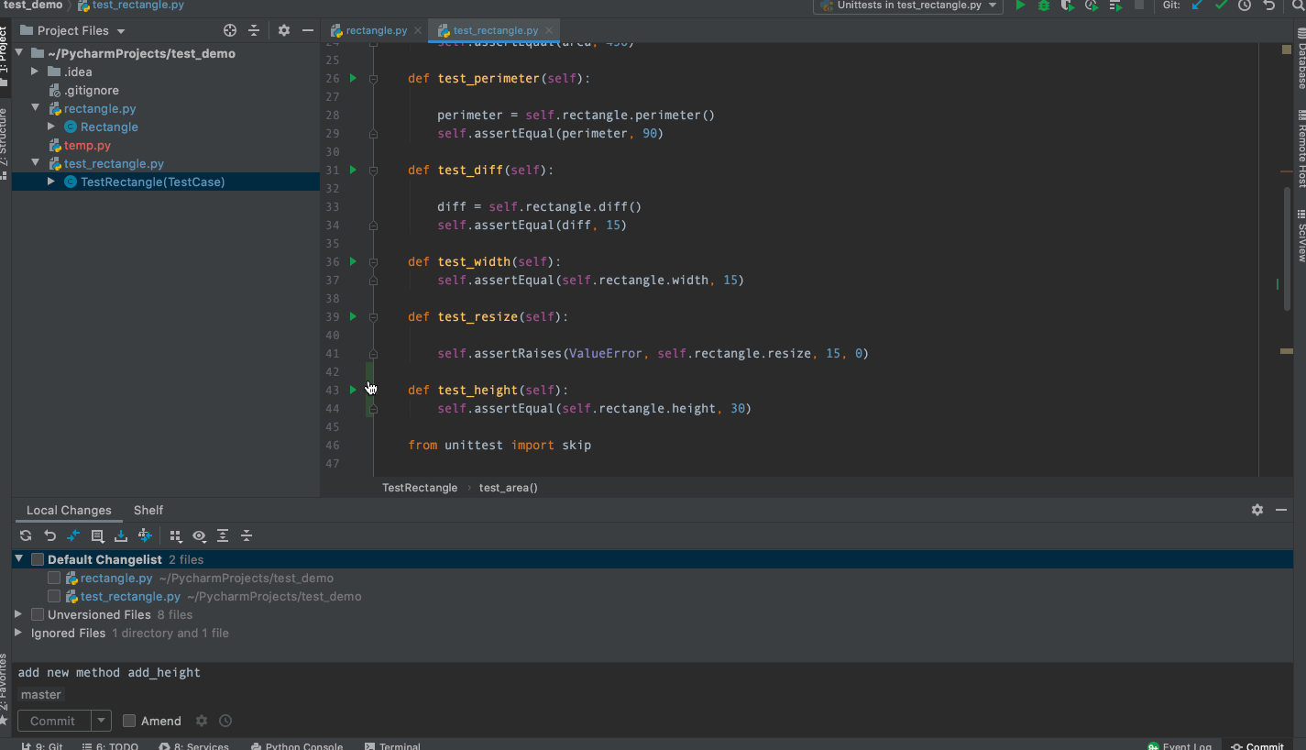This screenshot has height=750, width=1306.
Task: Collapse all in Project panel header
Action: [x=254, y=30]
